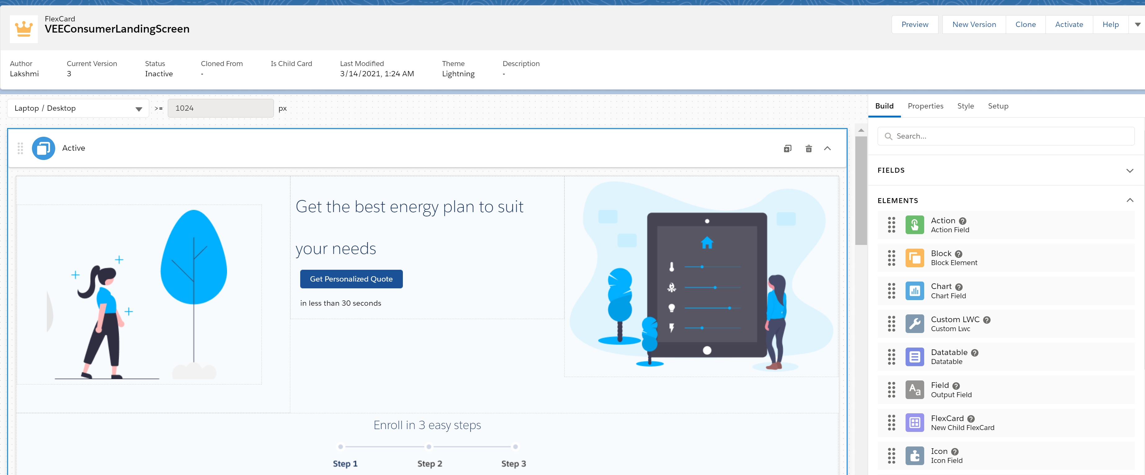Expand the FIELDS section
Screen dimensions: 1145x475
(1129, 171)
